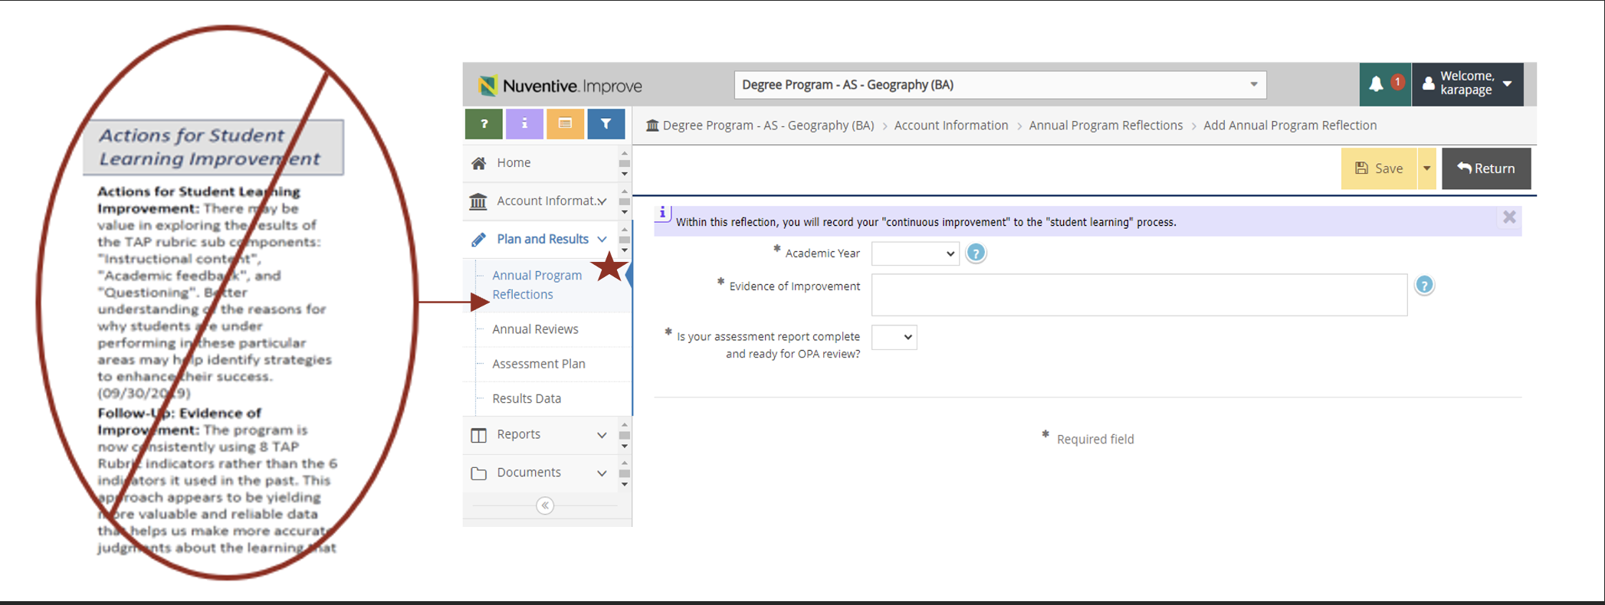
Task: Click scrollbar beside Documents menu item
Action: 625,473
